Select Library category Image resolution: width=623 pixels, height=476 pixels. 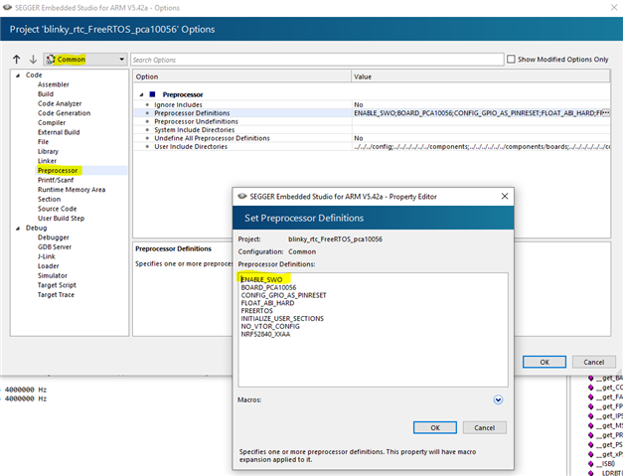tap(48, 151)
